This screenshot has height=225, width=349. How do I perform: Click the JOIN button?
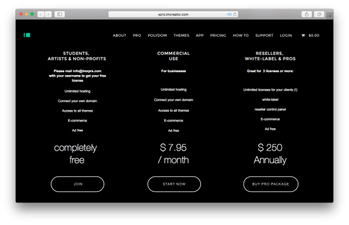point(78,184)
